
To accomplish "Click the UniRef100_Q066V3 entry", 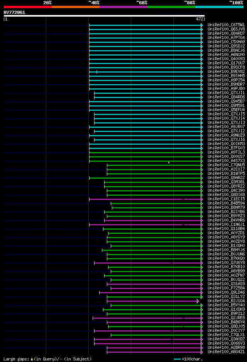I will 226,343.
